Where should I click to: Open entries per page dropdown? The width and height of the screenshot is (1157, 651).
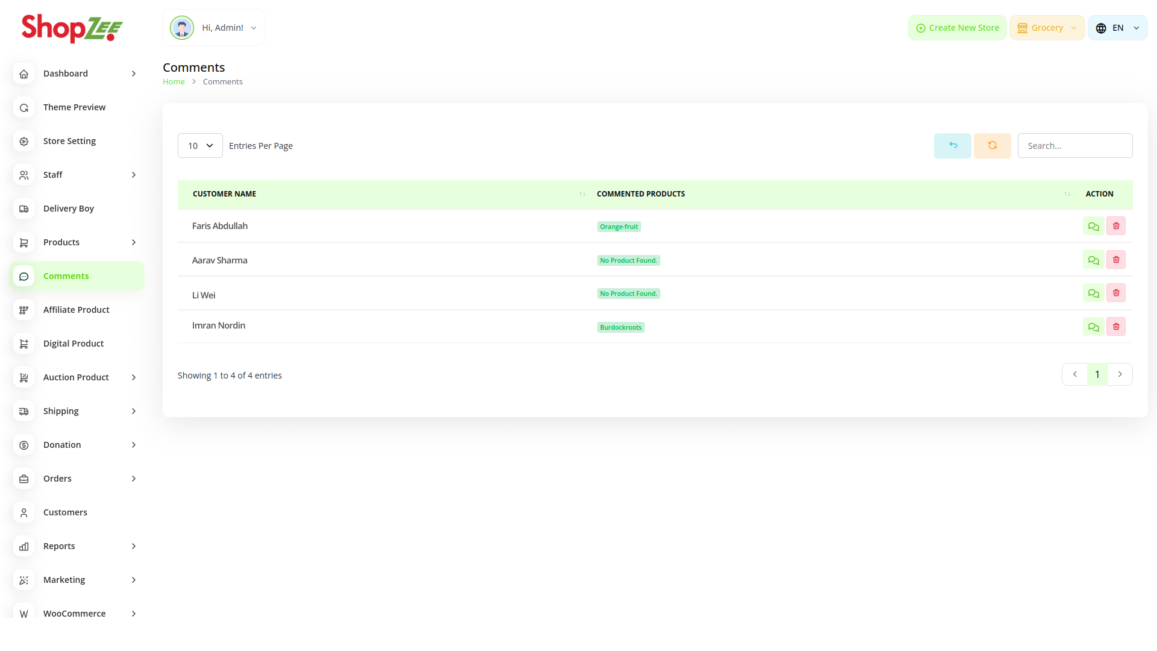pyautogui.click(x=200, y=146)
